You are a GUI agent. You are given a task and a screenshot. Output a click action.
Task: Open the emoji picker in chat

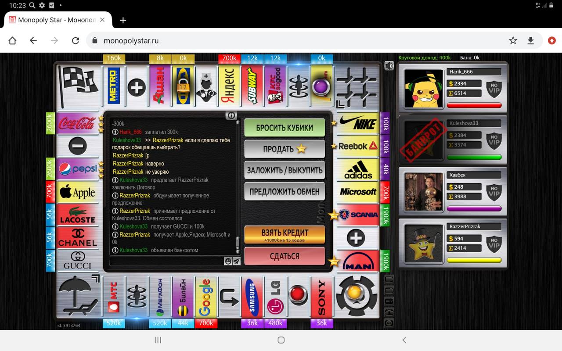(228, 261)
